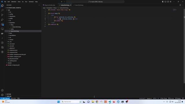Image resolution: width=185 pixels, height=104 pixels.
Task: Open Explorer panel More Actions ellipsis
Action: pos(39,5)
